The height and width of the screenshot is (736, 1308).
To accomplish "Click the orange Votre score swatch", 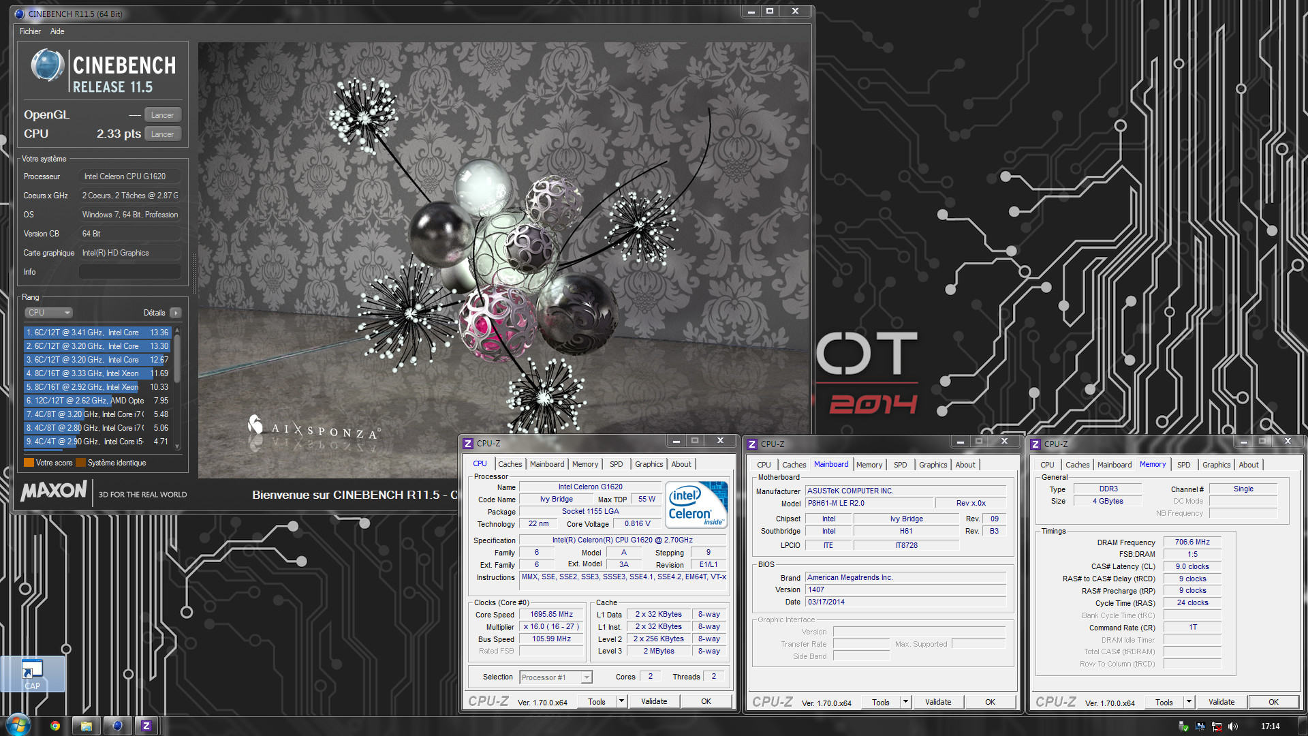I will coord(29,463).
